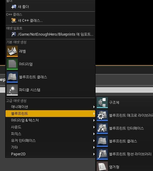Click Blueprint Interface icon
Screen dimensions: 153x171
pyautogui.click(x=102, y=128)
